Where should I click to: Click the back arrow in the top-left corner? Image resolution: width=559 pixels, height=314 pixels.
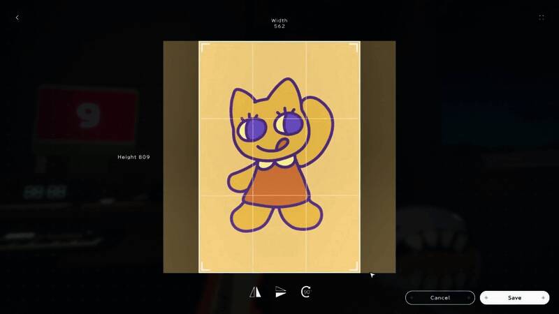[x=17, y=17]
